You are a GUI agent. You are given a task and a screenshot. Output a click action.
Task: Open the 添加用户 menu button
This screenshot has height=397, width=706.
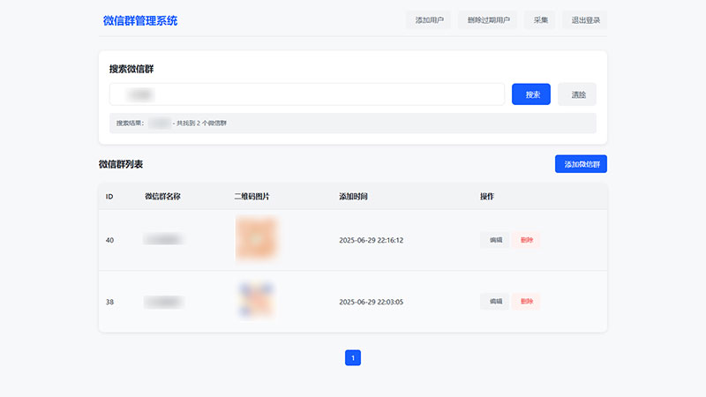[x=429, y=20]
